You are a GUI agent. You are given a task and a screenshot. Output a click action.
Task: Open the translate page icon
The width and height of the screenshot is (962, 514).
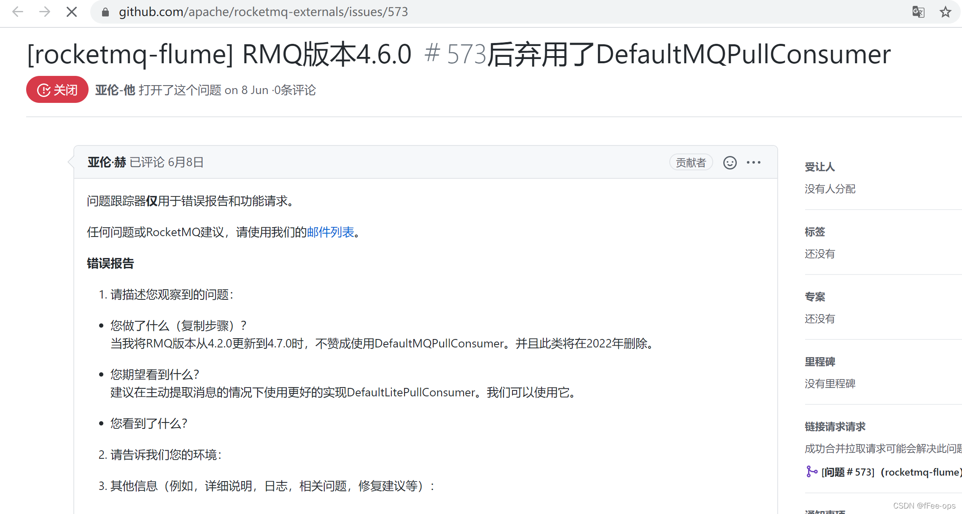tap(918, 12)
